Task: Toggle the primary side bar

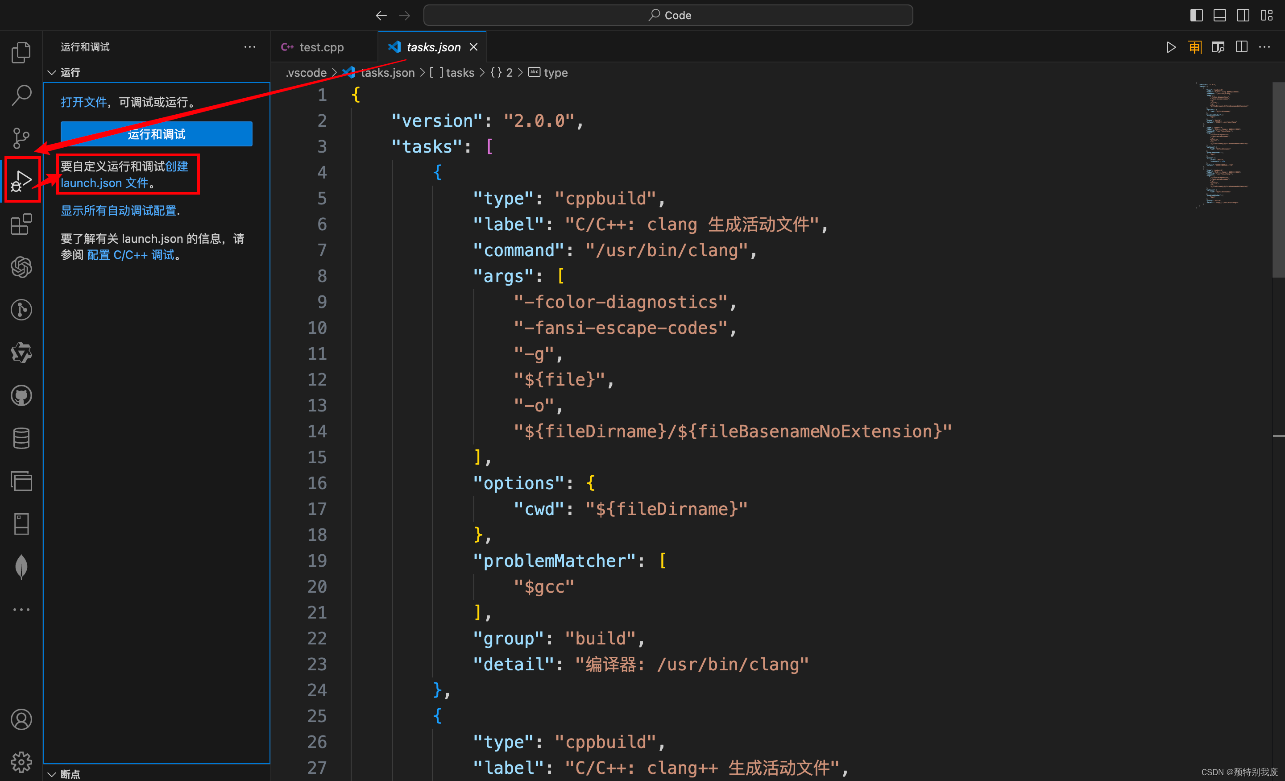Action: (1196, 15)
